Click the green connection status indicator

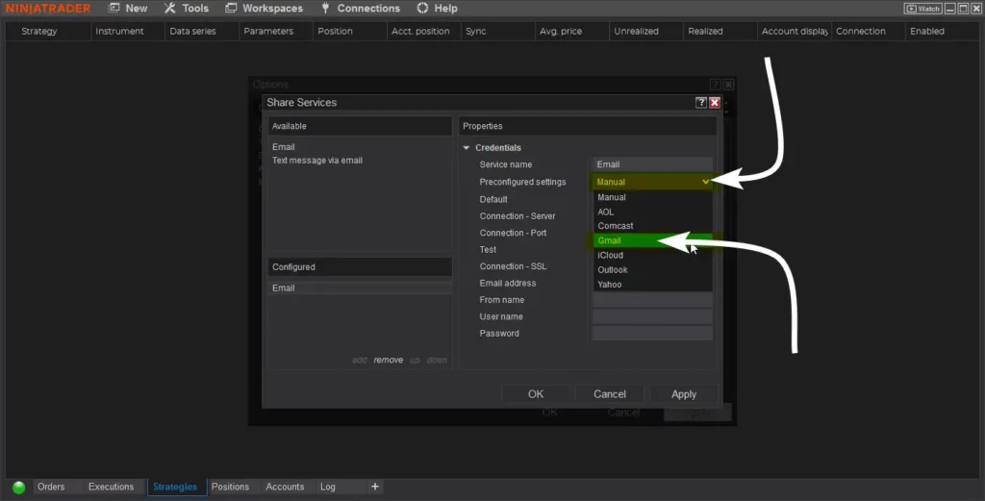point(19,488)
